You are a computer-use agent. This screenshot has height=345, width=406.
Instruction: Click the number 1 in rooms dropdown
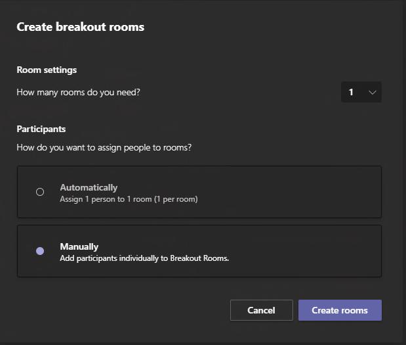click(351, 93)
